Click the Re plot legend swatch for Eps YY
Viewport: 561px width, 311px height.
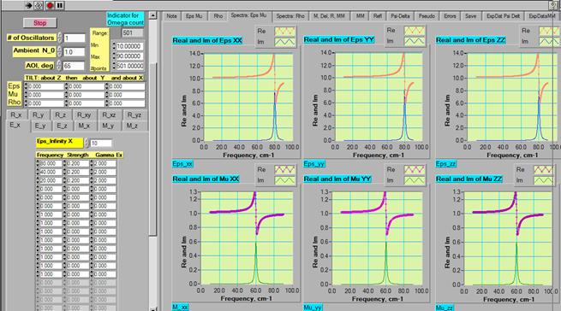point(415,31)
